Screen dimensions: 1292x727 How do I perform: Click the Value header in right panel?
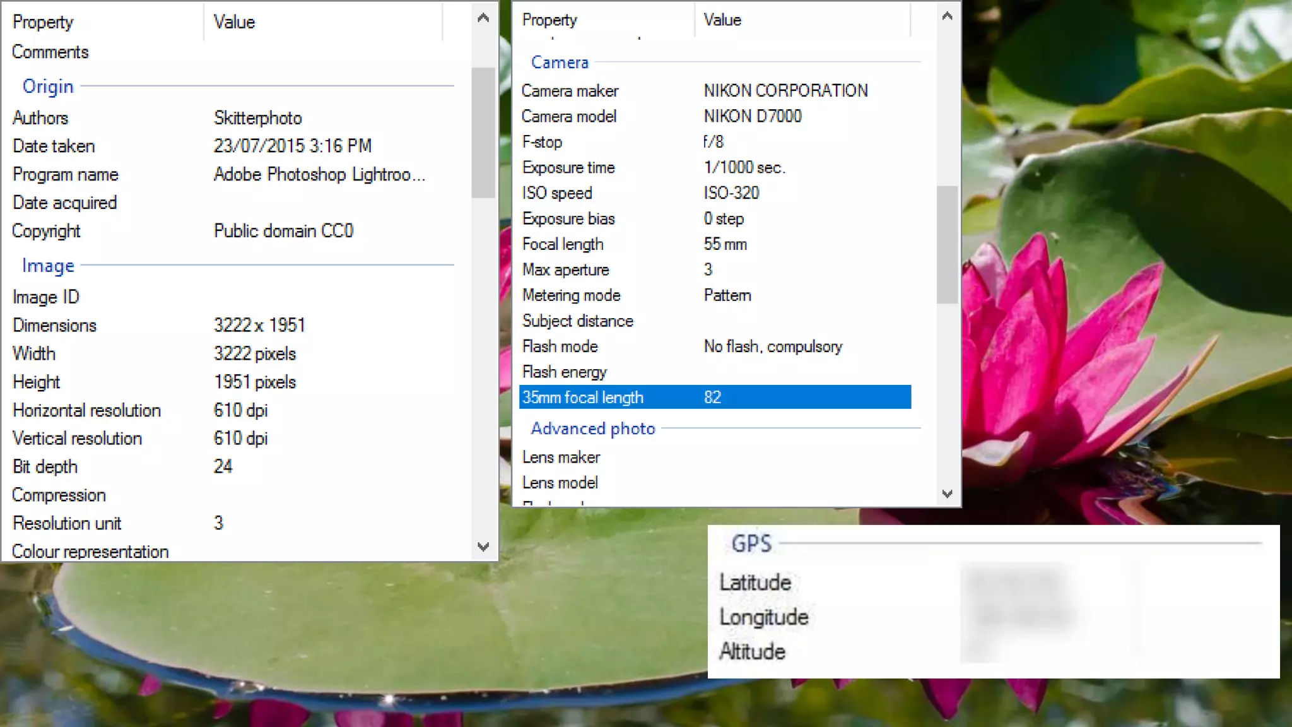[722, 20]
